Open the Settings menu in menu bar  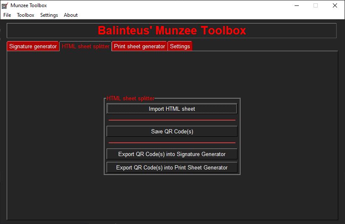(49, 15)
